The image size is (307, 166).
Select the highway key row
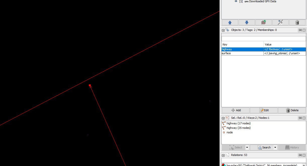pos(242,49)
